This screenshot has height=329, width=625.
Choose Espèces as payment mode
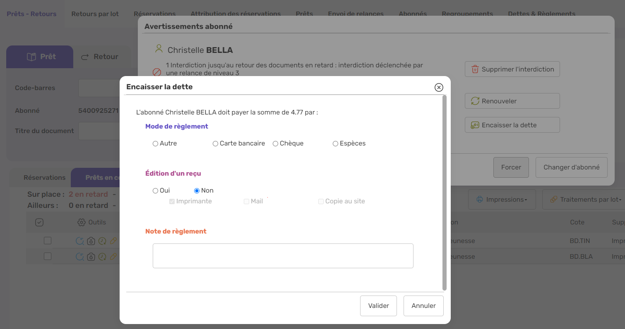click(335, 144)
